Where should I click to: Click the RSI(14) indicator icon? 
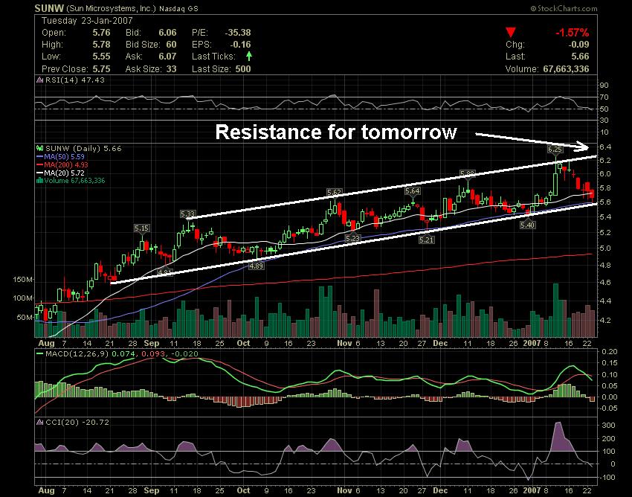tap(39, 80)
